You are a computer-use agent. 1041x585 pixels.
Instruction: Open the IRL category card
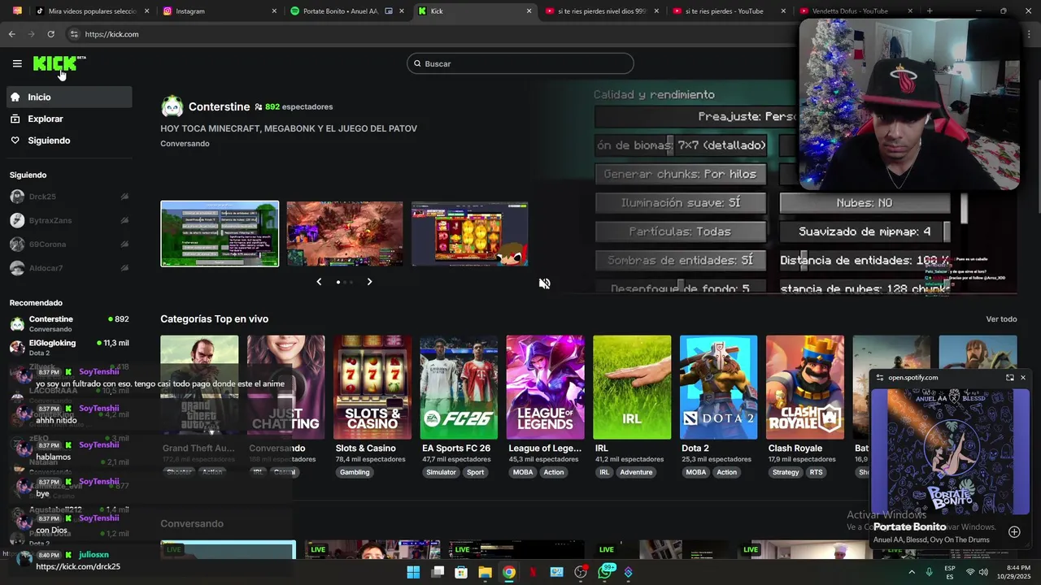(632, 387)
